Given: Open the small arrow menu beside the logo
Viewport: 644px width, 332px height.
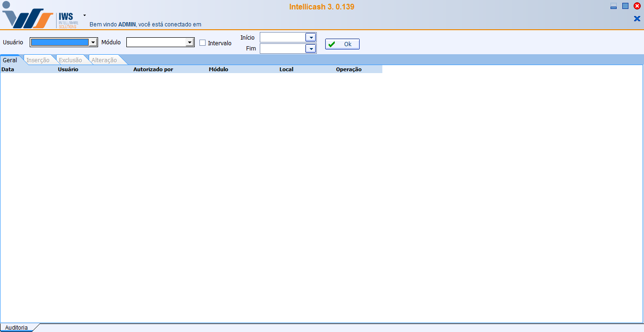Looking at the screenshot, I should pyautogui.click(x=84, y=15).
